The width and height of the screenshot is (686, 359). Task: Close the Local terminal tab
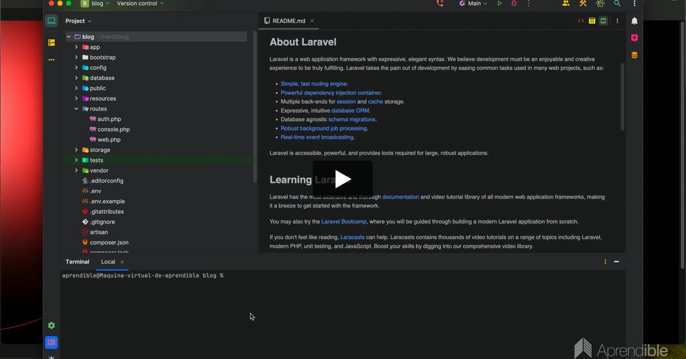pos(122,262)
